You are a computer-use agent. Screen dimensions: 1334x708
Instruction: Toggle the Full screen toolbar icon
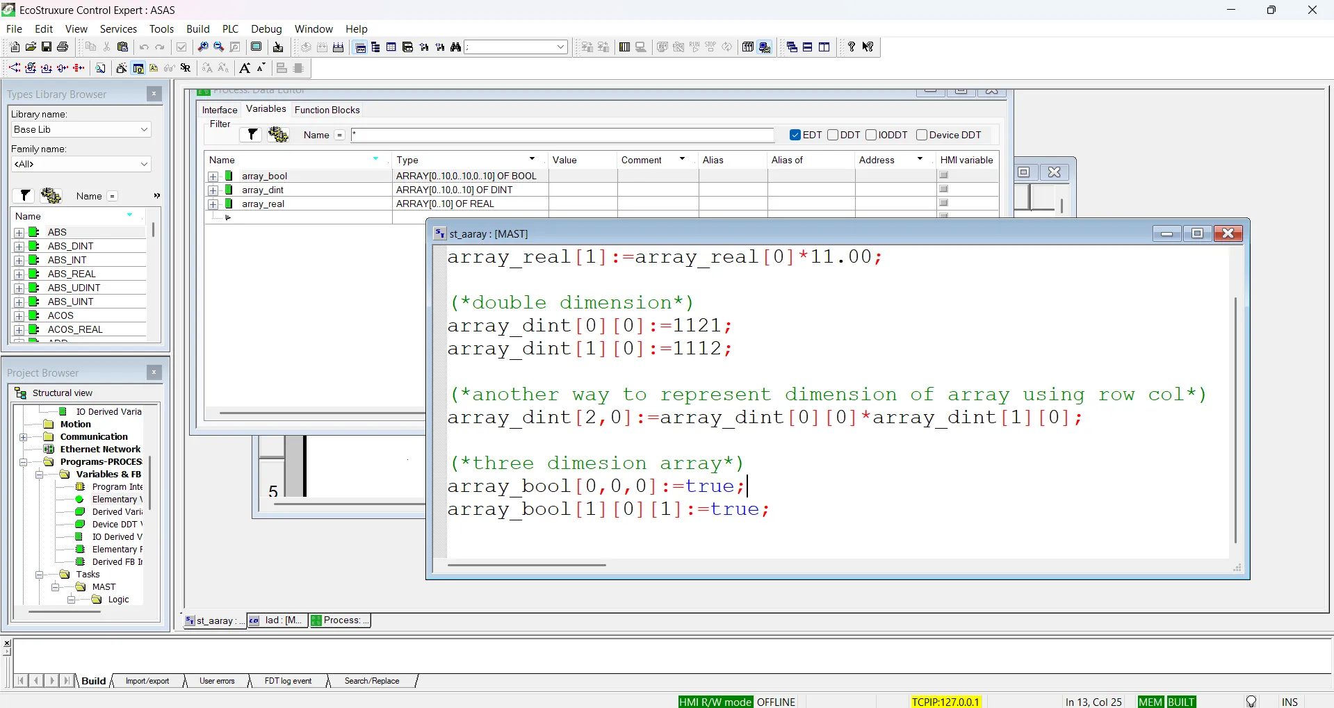(x=257, y=47)
